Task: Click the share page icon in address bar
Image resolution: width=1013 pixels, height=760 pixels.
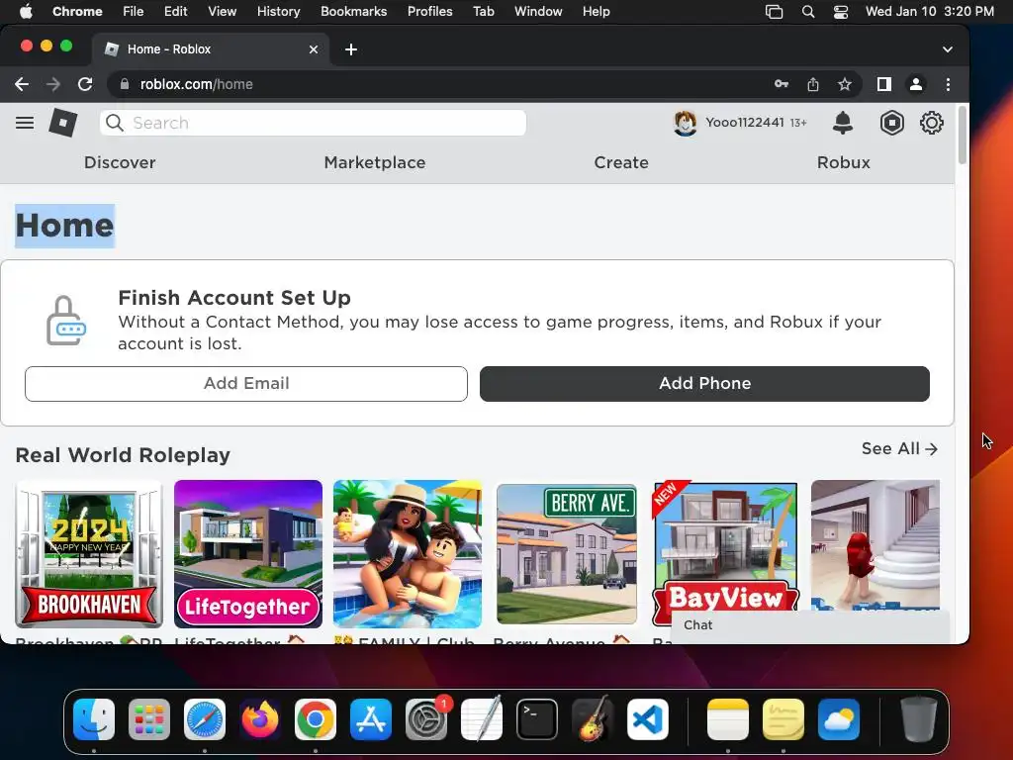Action: tap(813, 84)
